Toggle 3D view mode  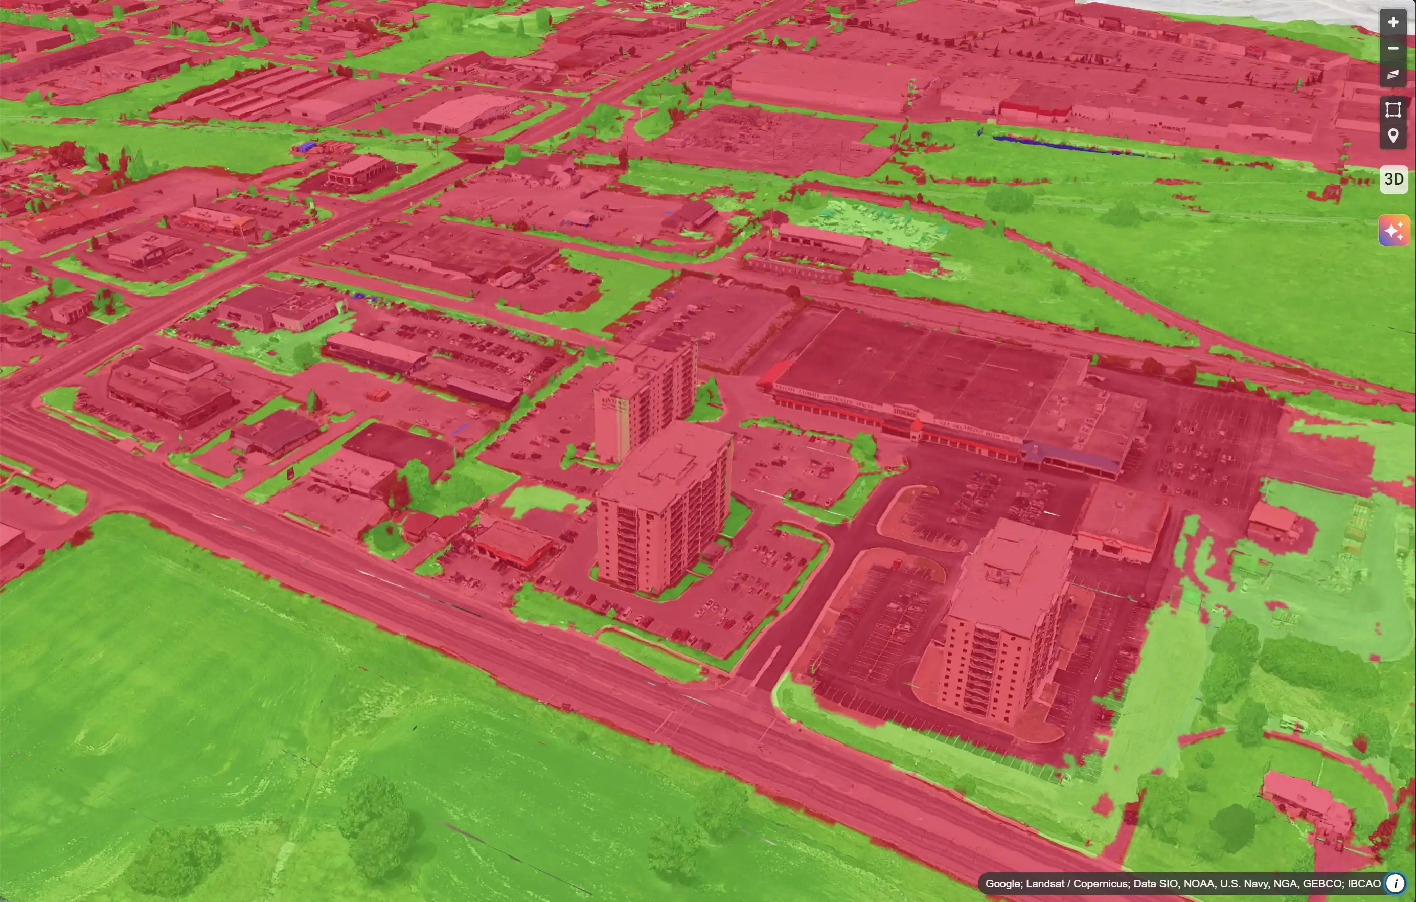[x=1394, y=179]
